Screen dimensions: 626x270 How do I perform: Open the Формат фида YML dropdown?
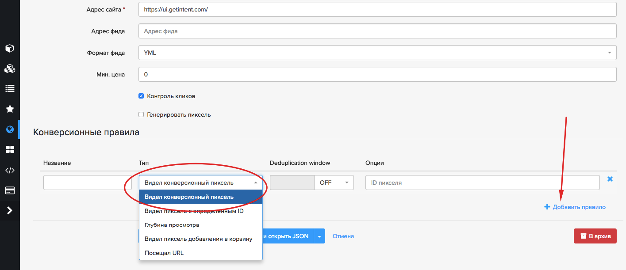click(377, 53)
